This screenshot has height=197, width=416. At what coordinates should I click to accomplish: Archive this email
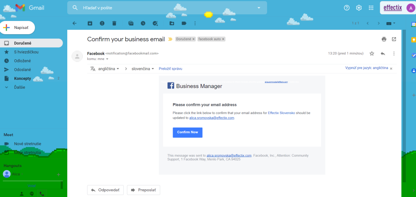(x=90, y=23)
